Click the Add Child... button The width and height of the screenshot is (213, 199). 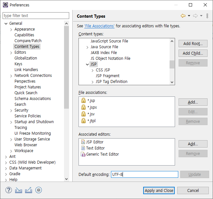(x=193, y=53)
